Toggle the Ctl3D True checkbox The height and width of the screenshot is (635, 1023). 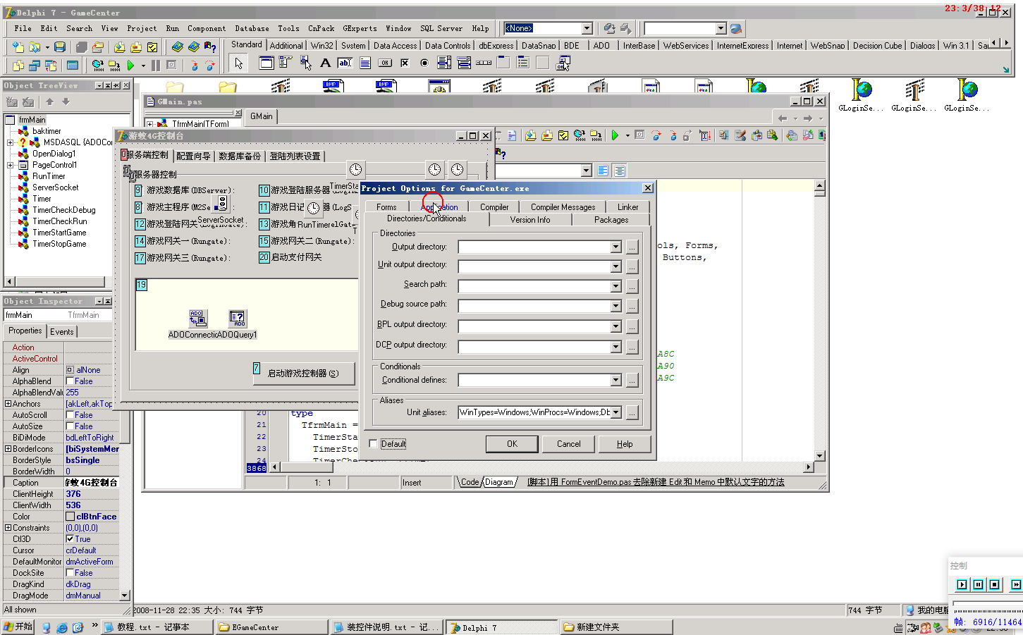click(70, 539)
